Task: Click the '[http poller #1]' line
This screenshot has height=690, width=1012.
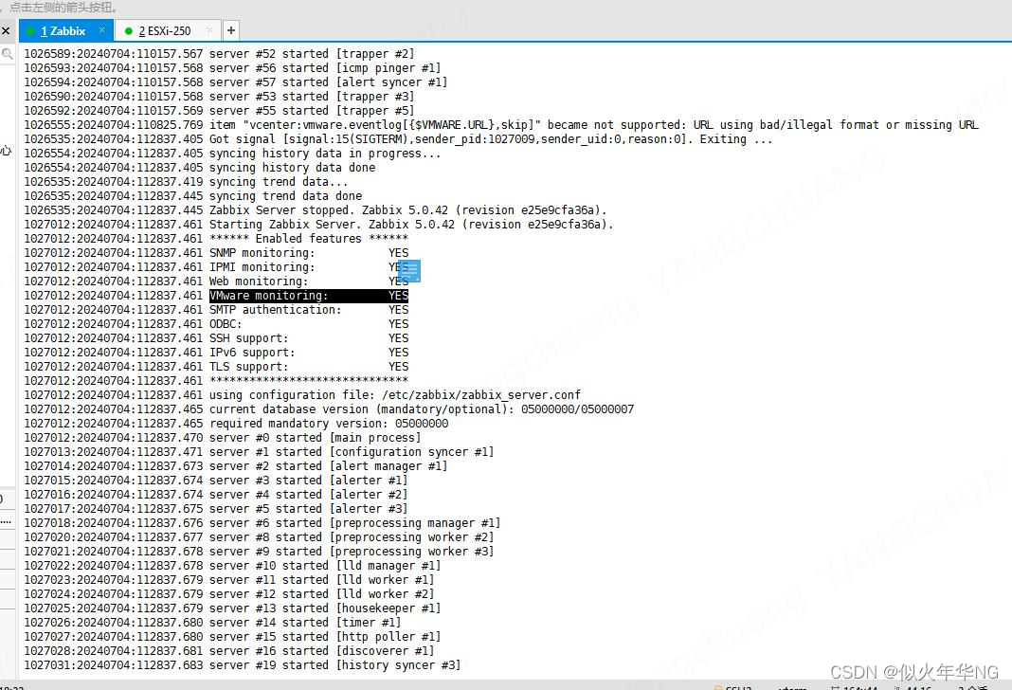Action: tap(232, 636)
